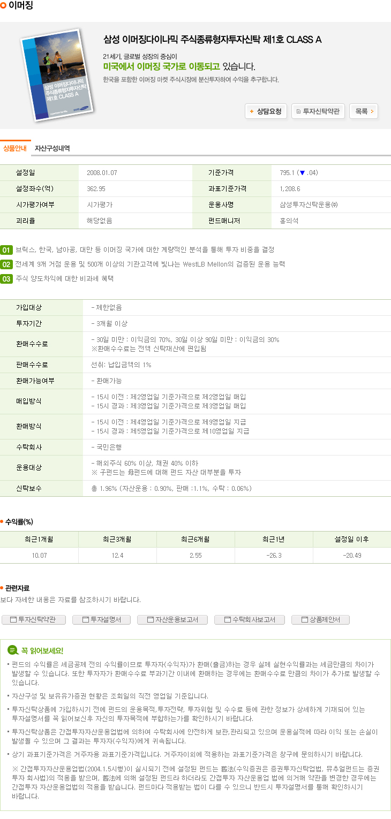
Task: Click the blue down-triangle in 기준가격
Action: [302, 173]
